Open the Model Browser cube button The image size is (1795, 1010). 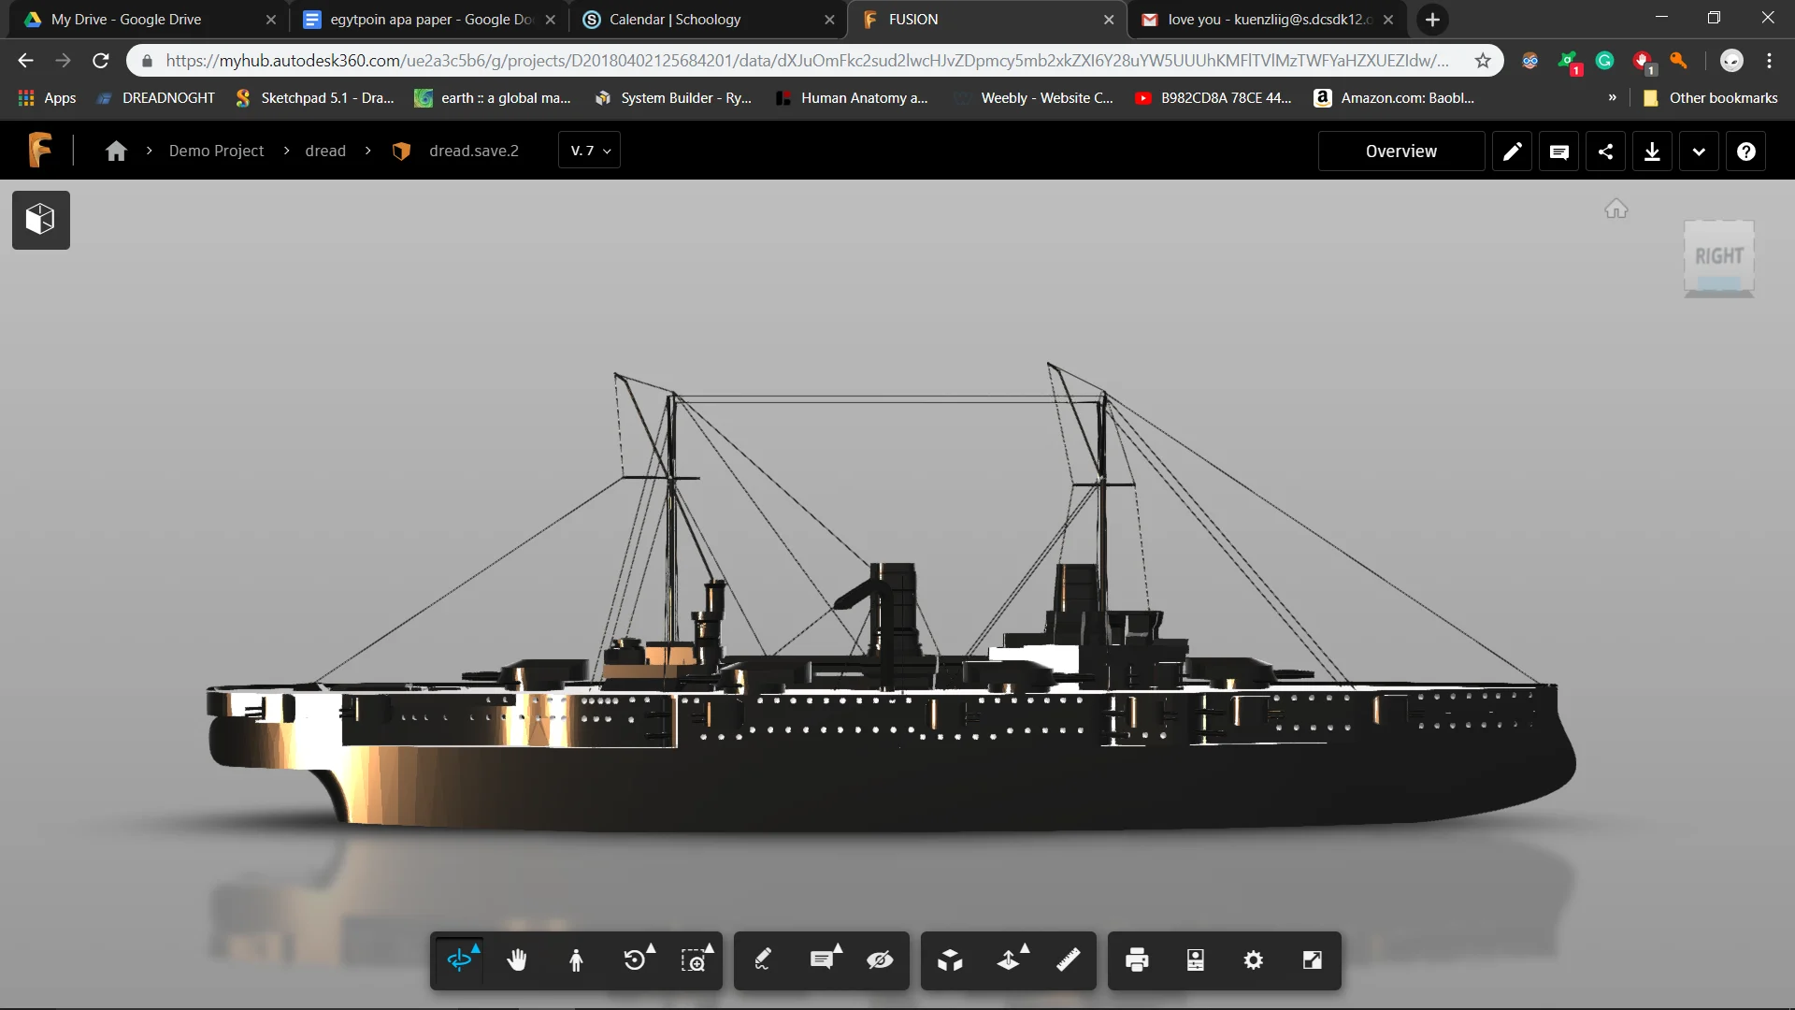click(40, 220)
